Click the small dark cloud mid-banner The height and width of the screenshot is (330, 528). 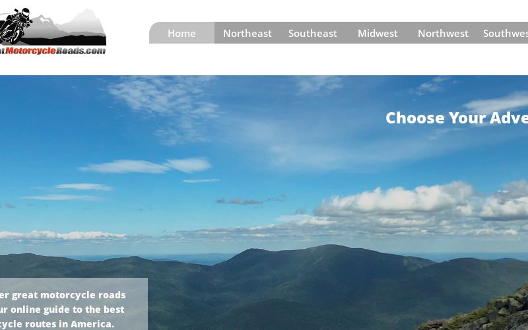tap(239, 201)
